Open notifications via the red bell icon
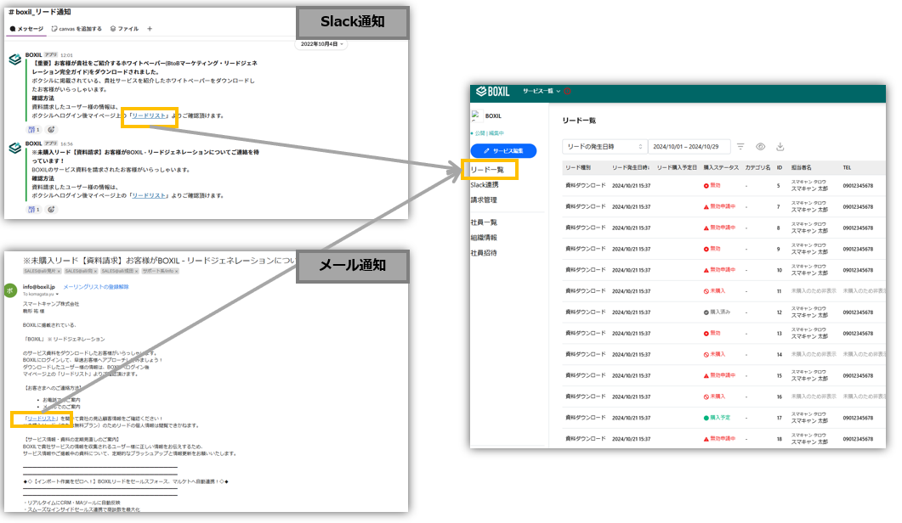Viewport: 902px width, 523px height. (566, 93)
